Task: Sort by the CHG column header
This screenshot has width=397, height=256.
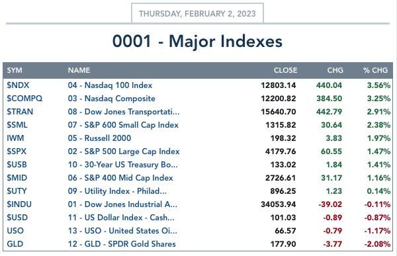Action: coord(335,70)
